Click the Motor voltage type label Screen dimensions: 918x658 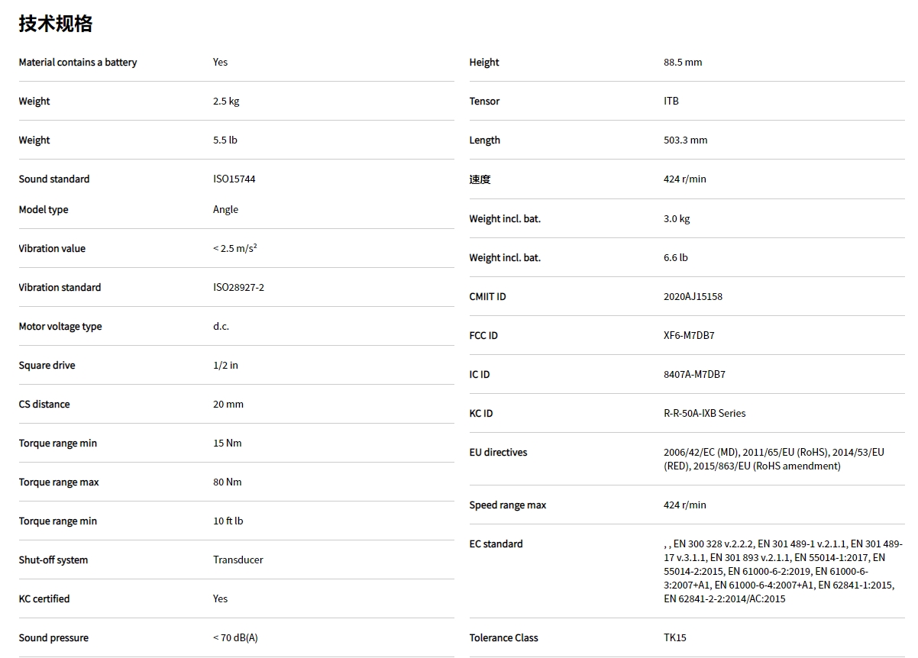(x=60, y=327)
